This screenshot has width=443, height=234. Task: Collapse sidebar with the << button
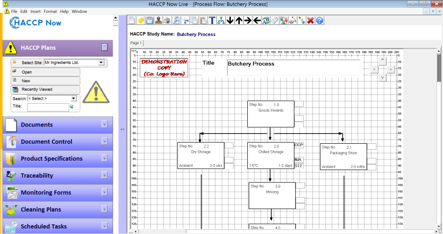tap(122, 129)
